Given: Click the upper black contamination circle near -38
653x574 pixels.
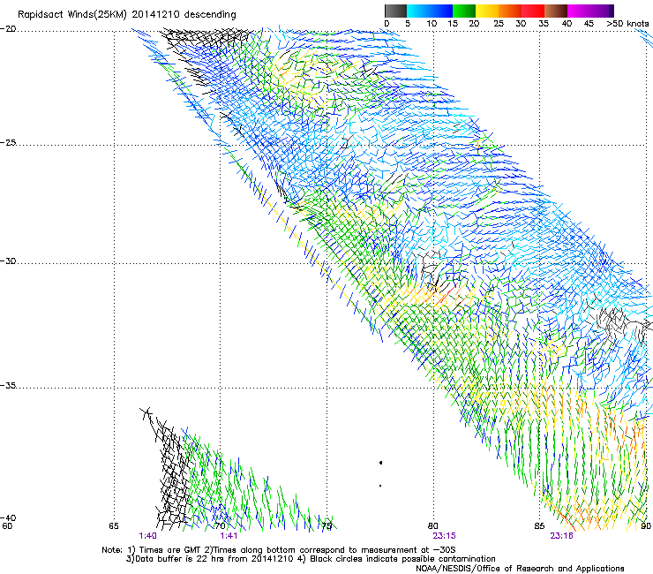Looking at the screenshot, I should (x=380, y=463).
